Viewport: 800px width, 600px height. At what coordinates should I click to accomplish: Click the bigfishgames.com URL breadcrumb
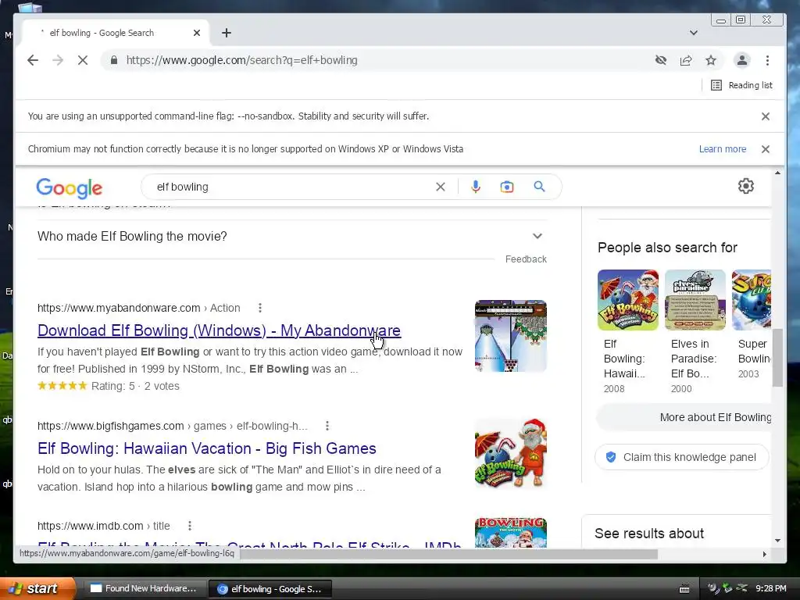click(173, 426)
